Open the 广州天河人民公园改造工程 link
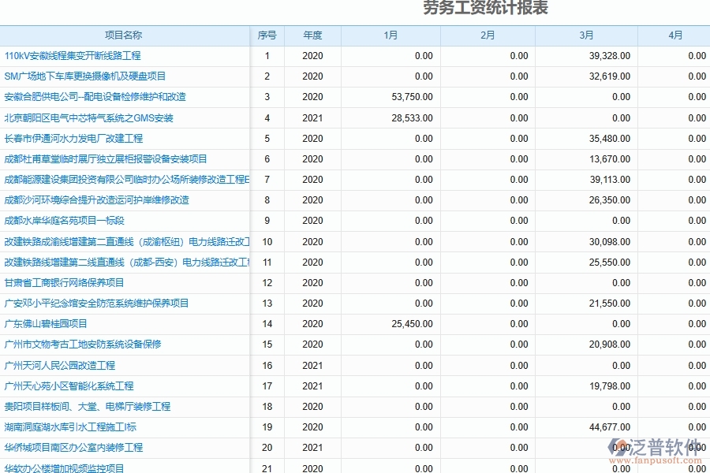 [60, 365]
